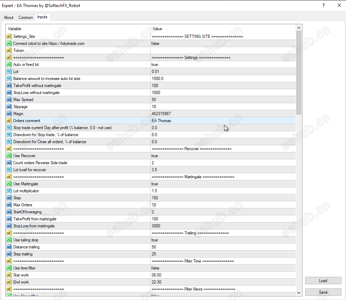Switch to the About tab
The height and width of the screenshot is (300, 346).
tap(9, 18)
